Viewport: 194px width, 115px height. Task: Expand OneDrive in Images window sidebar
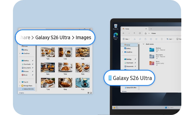tap(20, 53)
